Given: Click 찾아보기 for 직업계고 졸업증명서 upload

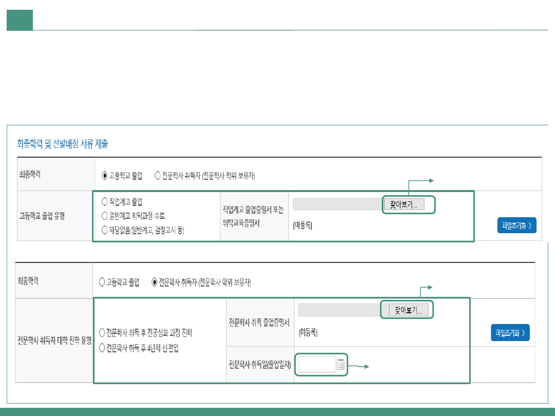Looking at the screenshot, I should pos(404,204).
